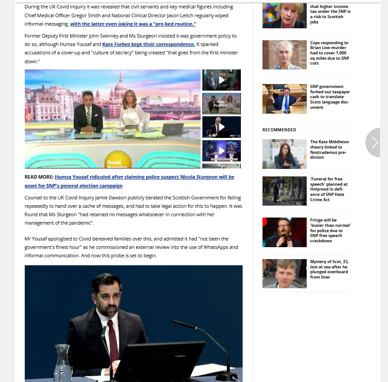Click the RECOMMENDED section heading
This screenshot has width=388, height=382.
click(x=279, y=130)
